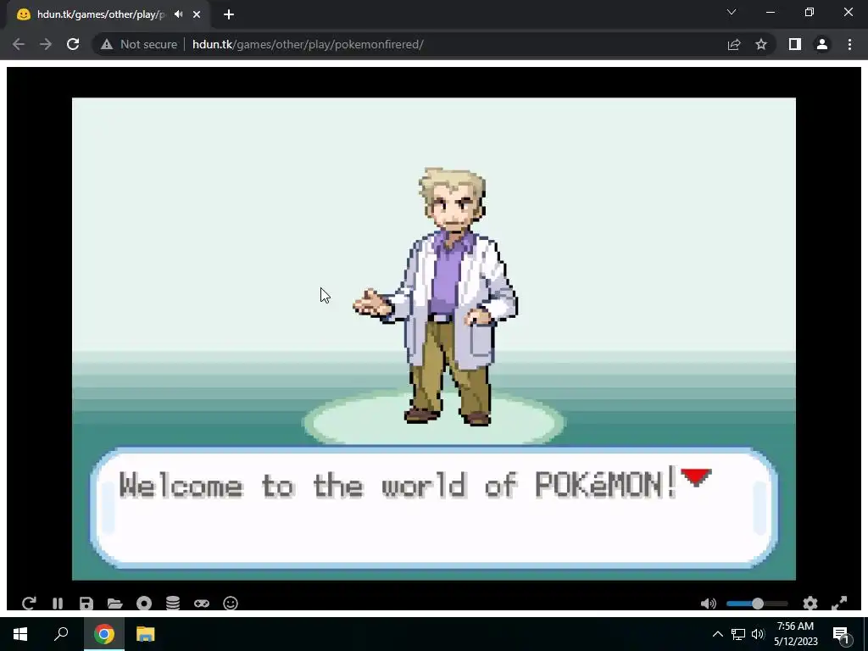Viewport: 868px width, 651px height.
Task: View the Not secure site warning
Action: pyautogui.click(x=139, y=44)
